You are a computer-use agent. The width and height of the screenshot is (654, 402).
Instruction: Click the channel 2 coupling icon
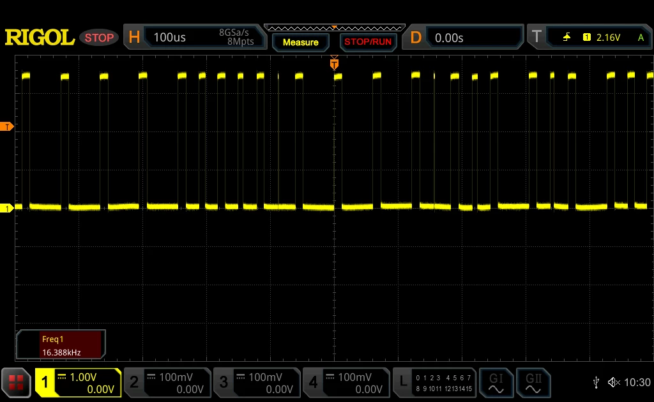[151, 376]
